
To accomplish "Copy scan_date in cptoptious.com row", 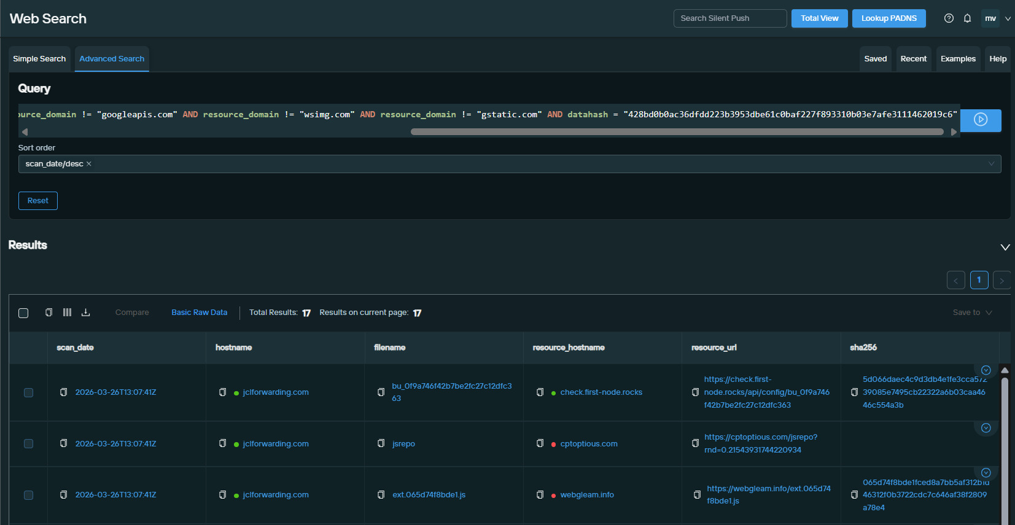I will click(63, 443).
